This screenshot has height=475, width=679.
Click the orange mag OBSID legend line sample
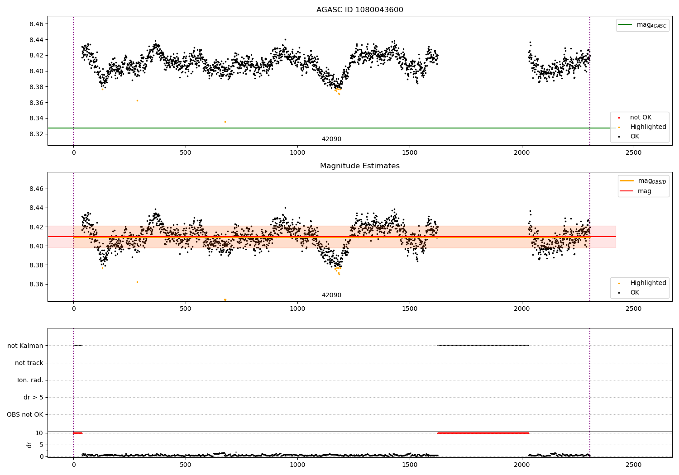[627, 181]
